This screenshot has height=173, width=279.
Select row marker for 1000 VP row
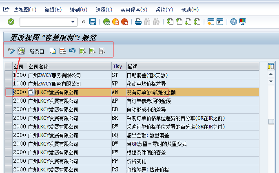pyautogui.click(x=9, y=84)
